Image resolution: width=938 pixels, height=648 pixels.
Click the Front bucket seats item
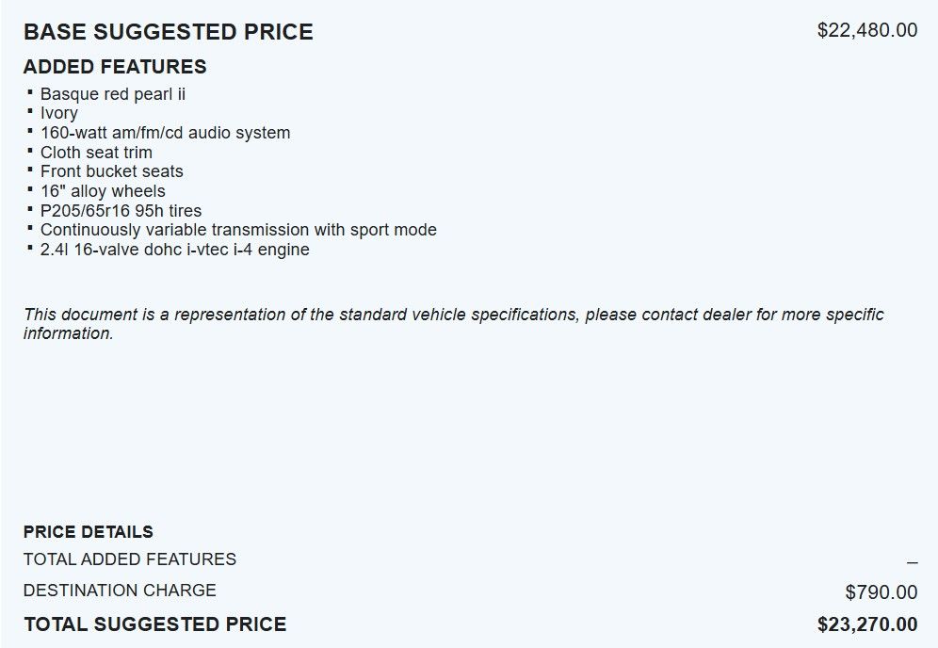(112, 171)
